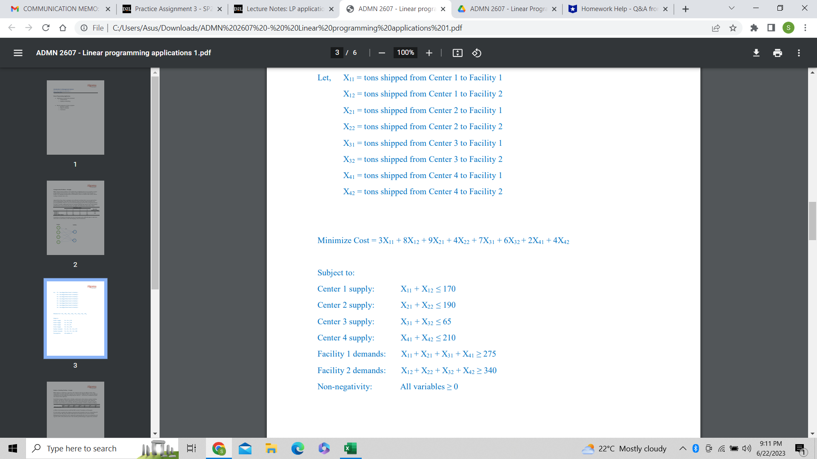This screenshot has height=459, width=817.
Task: Select the fit-to-page icon
Action: pyautogui.click(x=457, y=53)
